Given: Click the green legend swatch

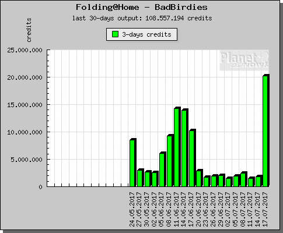Looking at the screenshot, I should pyautogui.click(x=116, y=34).
